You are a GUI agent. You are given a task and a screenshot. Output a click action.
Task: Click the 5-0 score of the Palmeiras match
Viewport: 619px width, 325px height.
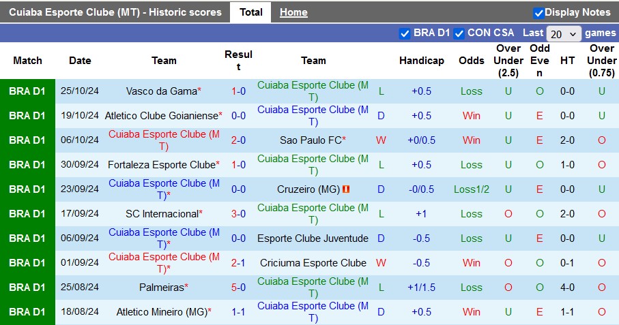[x=238, y=288]
